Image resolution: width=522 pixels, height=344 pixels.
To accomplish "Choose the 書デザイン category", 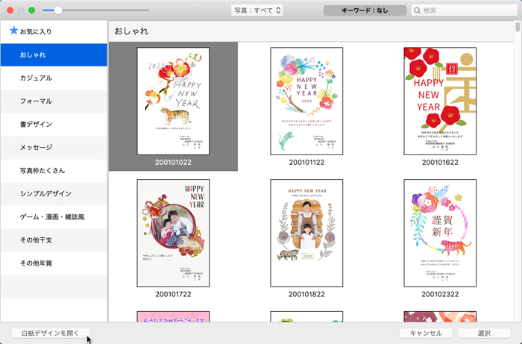I will [x=54, y=125].
